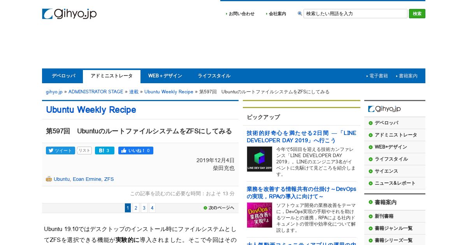Switch to the ライフスタイル tab
This screenshot has width=467, height=245.
click(x=214, y=76)
